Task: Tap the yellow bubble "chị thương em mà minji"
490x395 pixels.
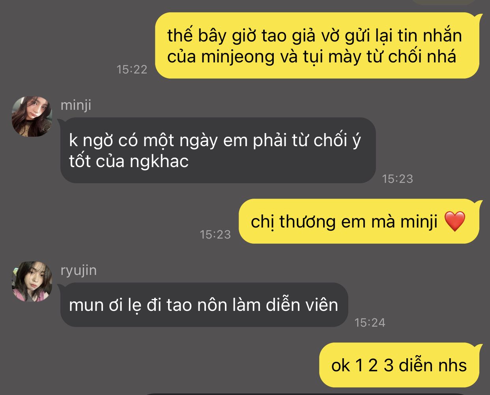Action: coord(361,221)
